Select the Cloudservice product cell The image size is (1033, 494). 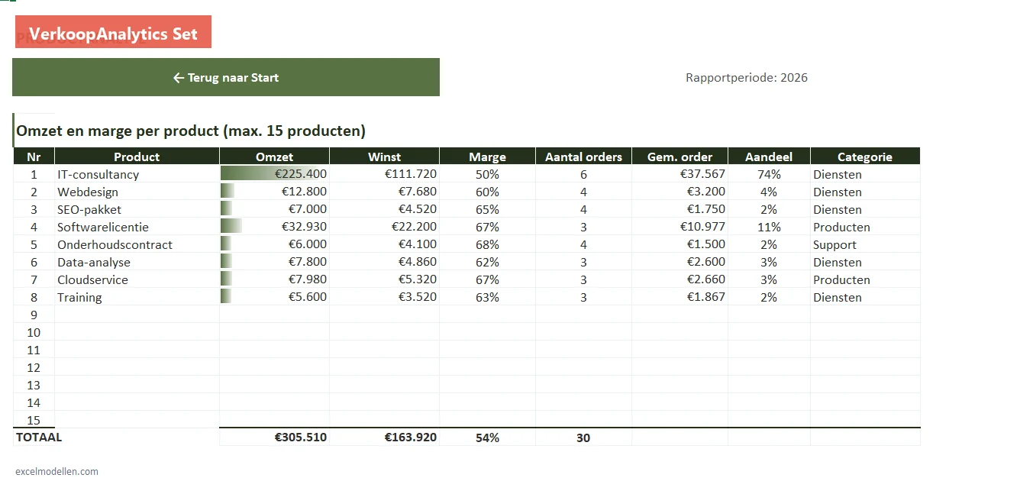tap(137, 279)
